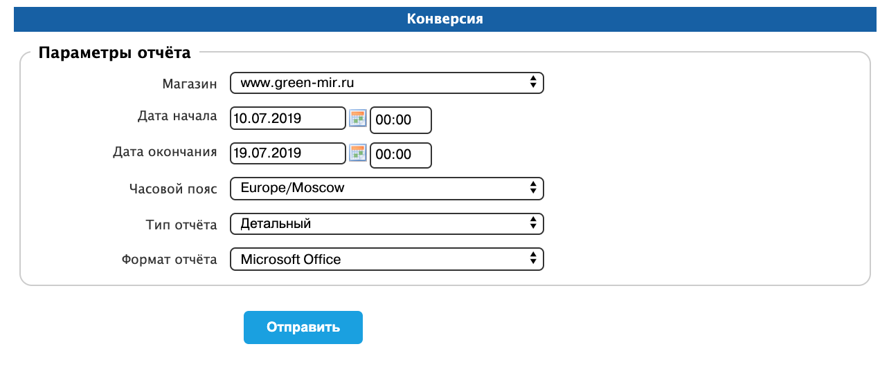889x380 pixels.
Task: Click the Формат отчёта label
Action: [x=169, y=260]
